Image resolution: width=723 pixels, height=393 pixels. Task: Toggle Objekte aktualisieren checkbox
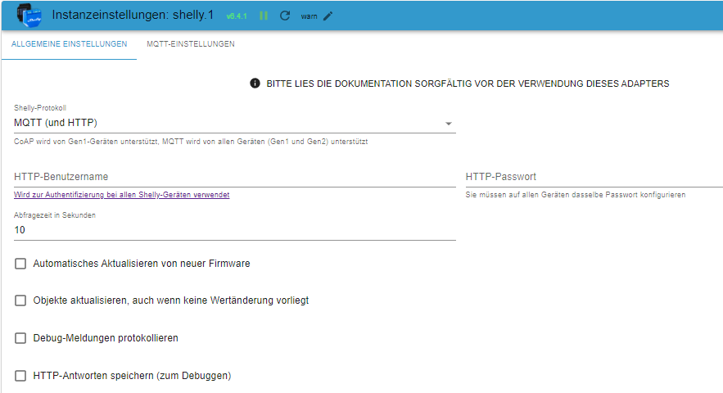click(x=20, y=300)
